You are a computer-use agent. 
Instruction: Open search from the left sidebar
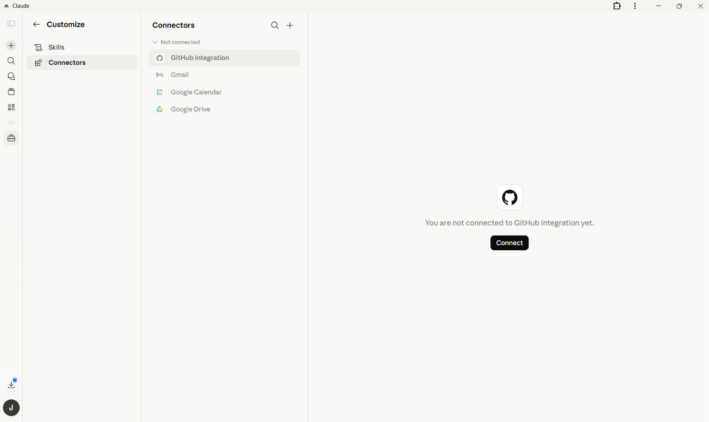point(11,61)
